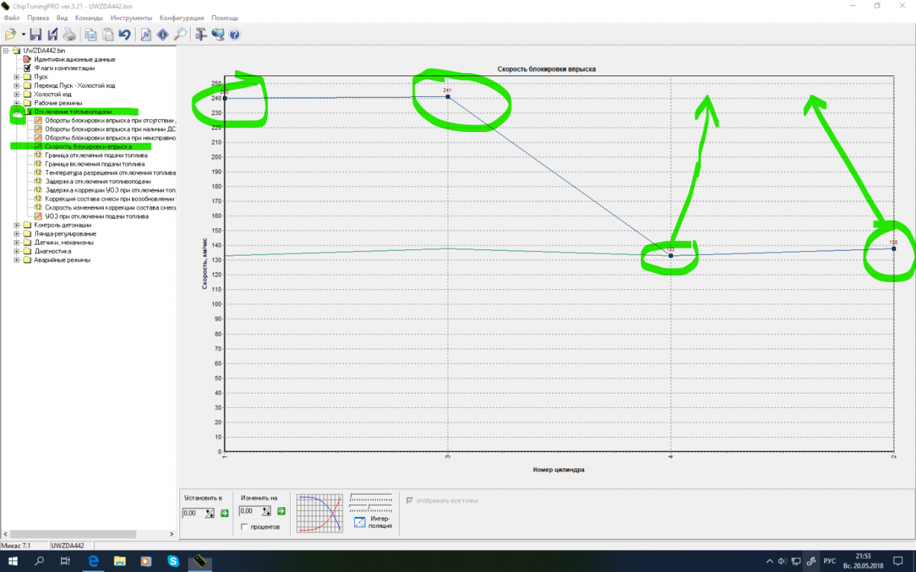This screenshot has height=572, width=916.
Task: Click the Print toolbar icon
Action: point(69,34)
